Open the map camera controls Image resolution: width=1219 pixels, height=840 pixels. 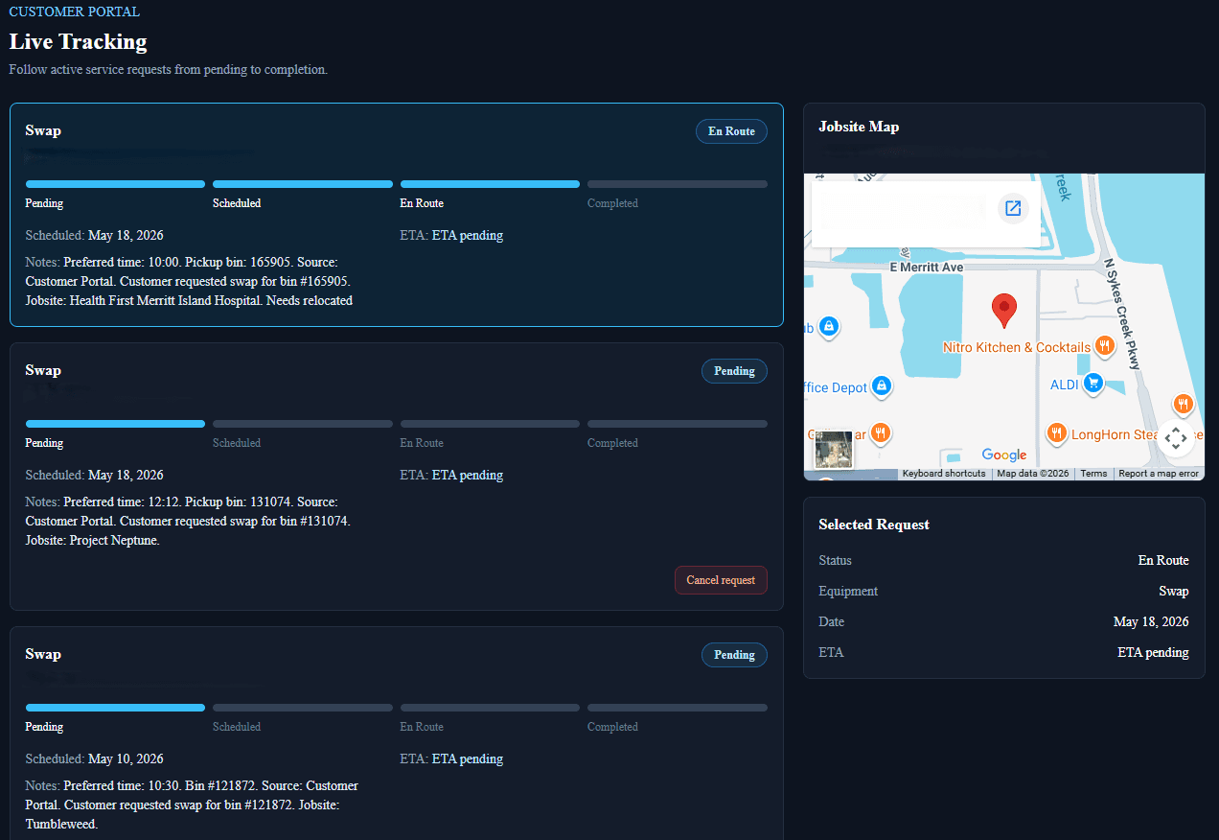tap(1176, 437)
